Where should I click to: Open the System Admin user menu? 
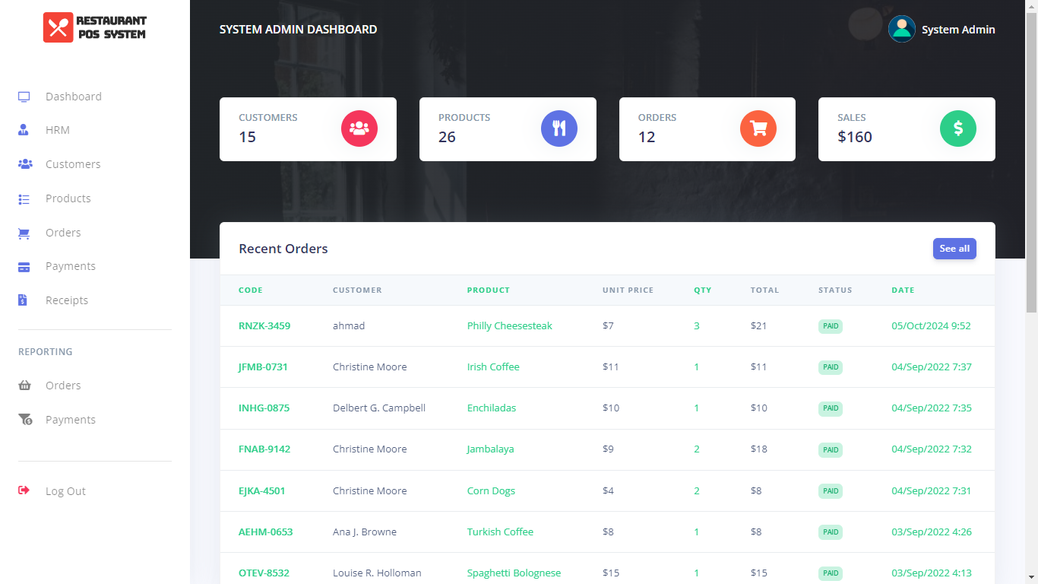(x=957, y=30)
